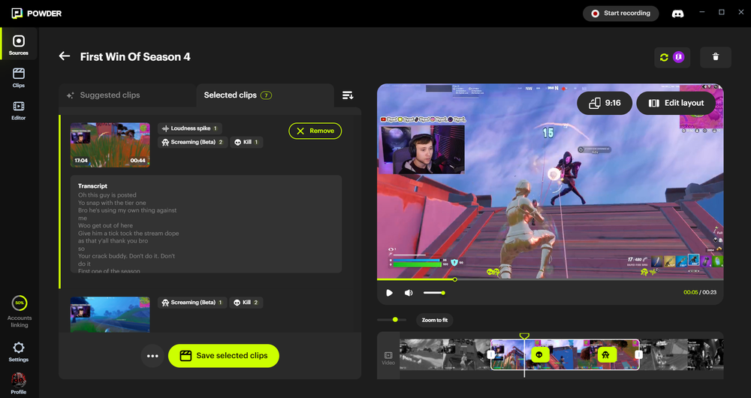Adjust the timeline zoom slider
Screen dimensions: 751x398
[395, 320]
